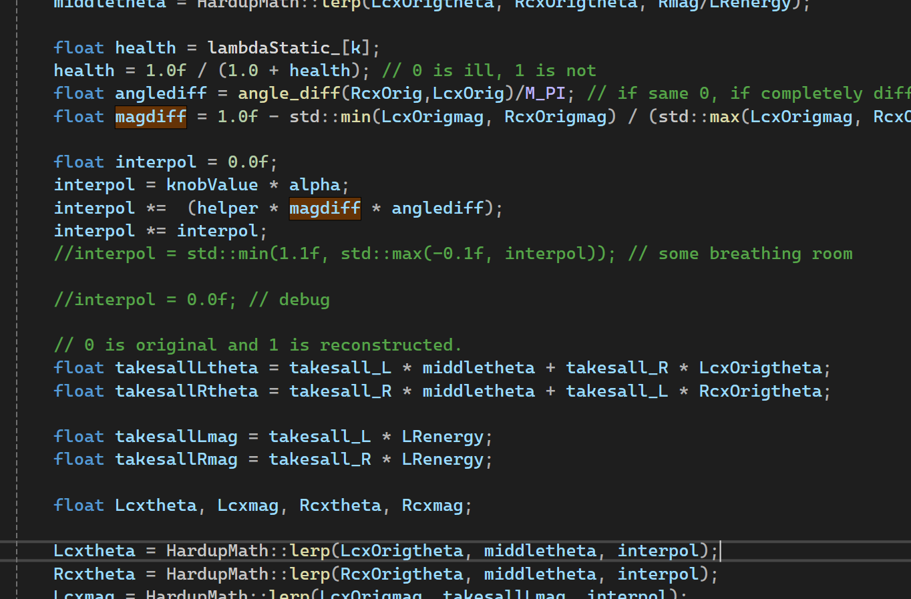The width and height of the screenshot is (911, 599).
Task: Click "middletheta" on the takesallRtheta line
Action: 479,391
